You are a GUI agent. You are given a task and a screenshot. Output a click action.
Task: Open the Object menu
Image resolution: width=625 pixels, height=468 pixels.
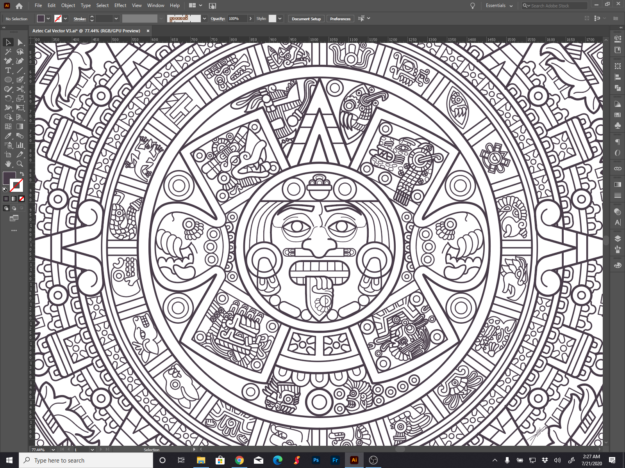click(x=68, y=5)
